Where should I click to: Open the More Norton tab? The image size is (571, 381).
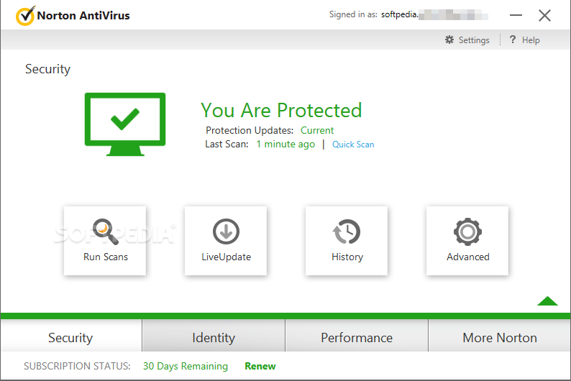tap(500, 336)
